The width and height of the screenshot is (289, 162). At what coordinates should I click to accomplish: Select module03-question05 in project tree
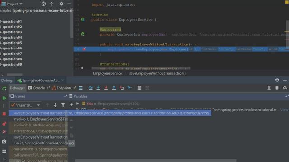(x=11, y=43)
